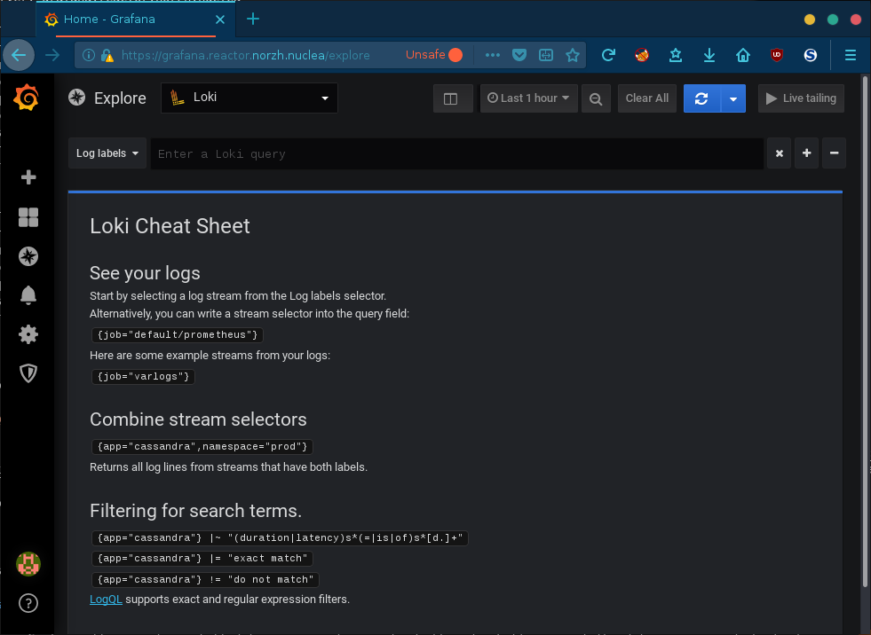Open the Help question mark icon

[28, 603]
